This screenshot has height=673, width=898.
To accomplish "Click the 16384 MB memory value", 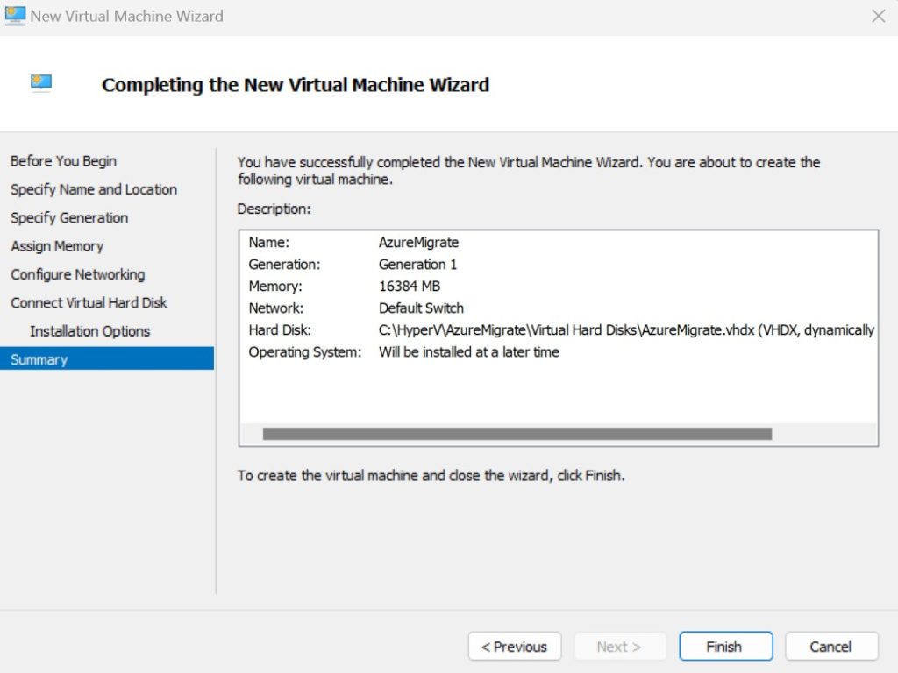I will 409,287.
